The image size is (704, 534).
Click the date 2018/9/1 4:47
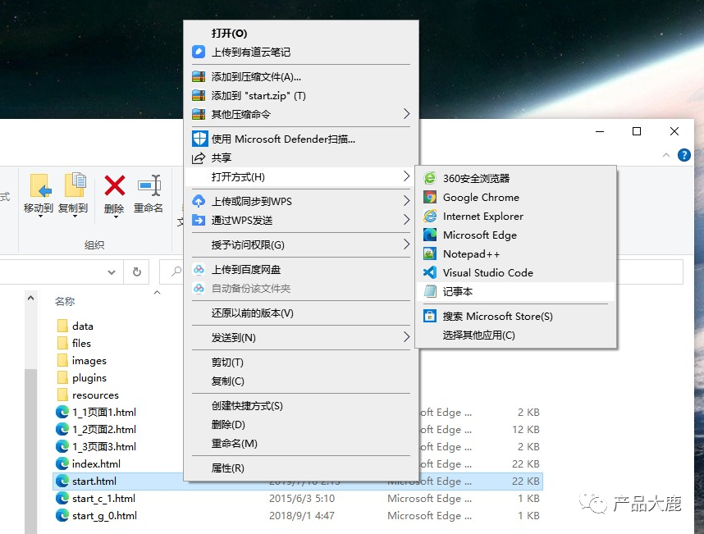click(x=302, y=516)
